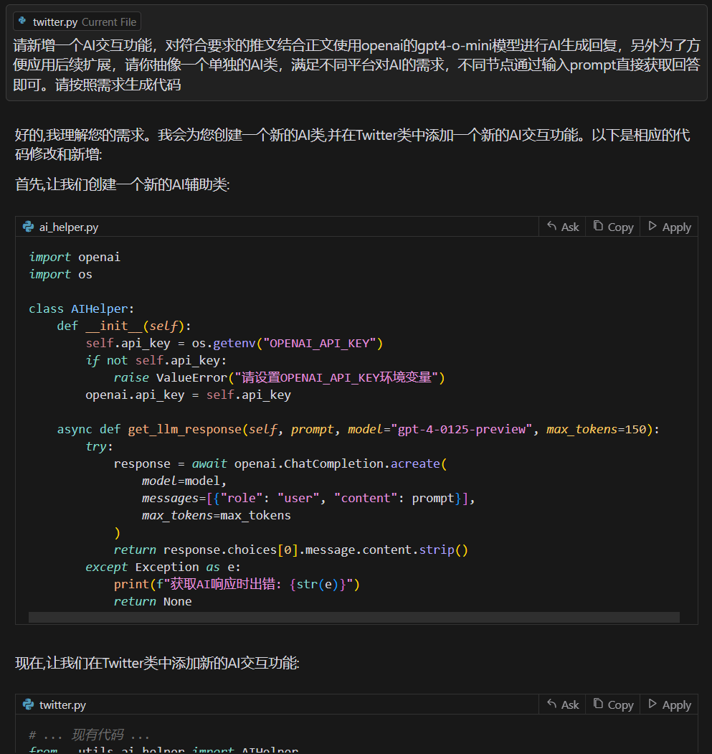The width and height of the screenshot is (712, 754).
Task: Click the Apply play icon in ai_helper.py block
Action: [x=652, y=226]
